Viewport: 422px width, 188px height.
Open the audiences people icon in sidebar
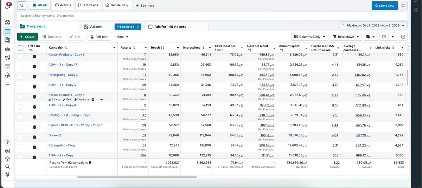coord(7,49)
